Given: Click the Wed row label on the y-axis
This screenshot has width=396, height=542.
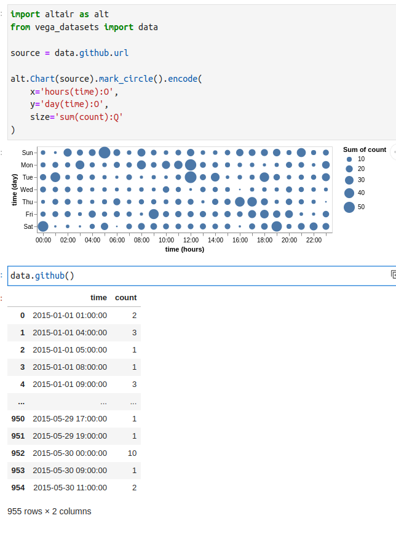Looking at the screenshot, I should (26, 189).
